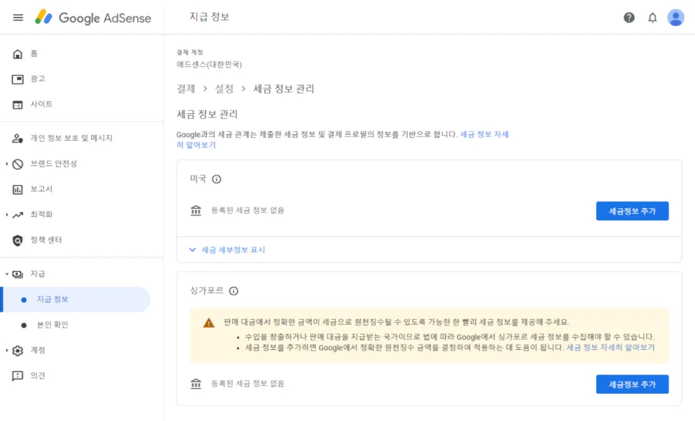Click the help question mark icon
Viewport: 695px width, 421px height.
tap(629, 18)
